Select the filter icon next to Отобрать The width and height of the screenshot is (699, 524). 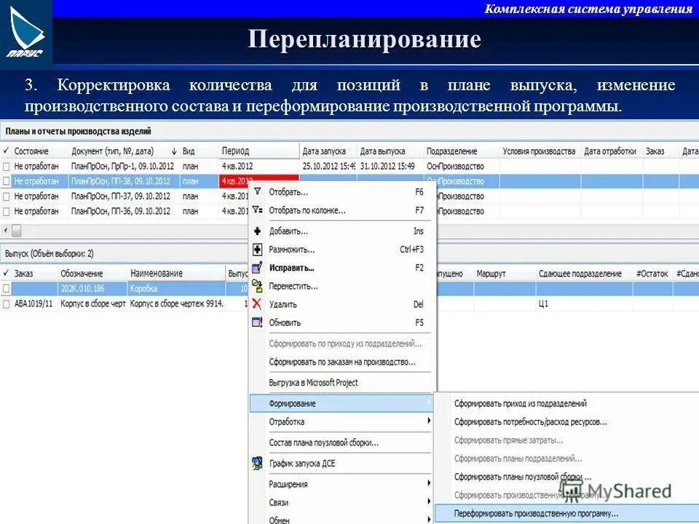click(x=257, y=191)
